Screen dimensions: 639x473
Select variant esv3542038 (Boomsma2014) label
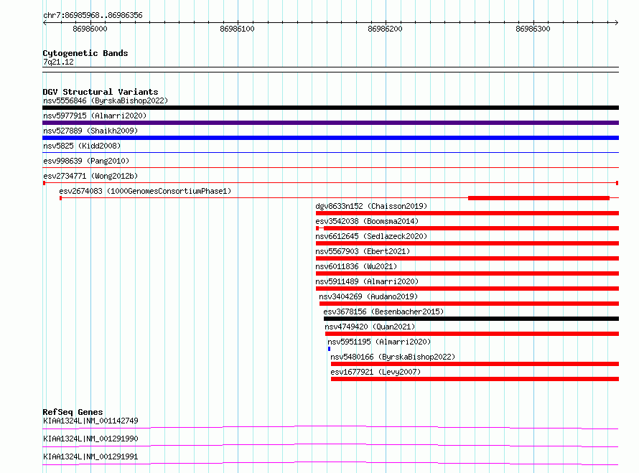pos(367,221)
